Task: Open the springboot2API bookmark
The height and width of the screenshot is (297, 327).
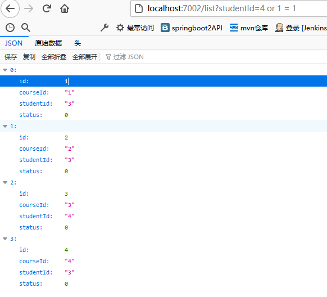Action: (x=192, y=28)
